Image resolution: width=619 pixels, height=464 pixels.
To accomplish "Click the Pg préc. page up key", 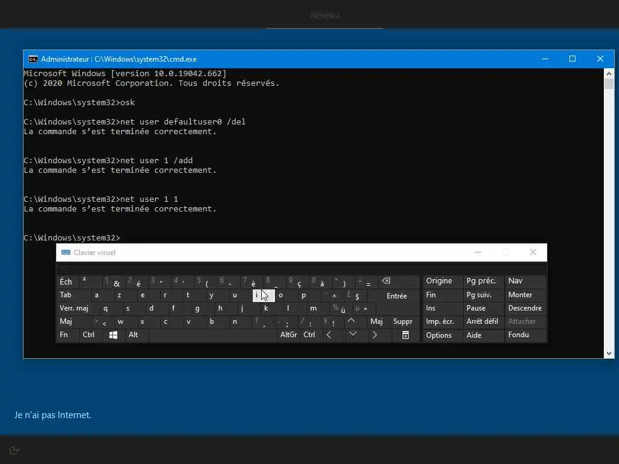I will pos(483,282).
